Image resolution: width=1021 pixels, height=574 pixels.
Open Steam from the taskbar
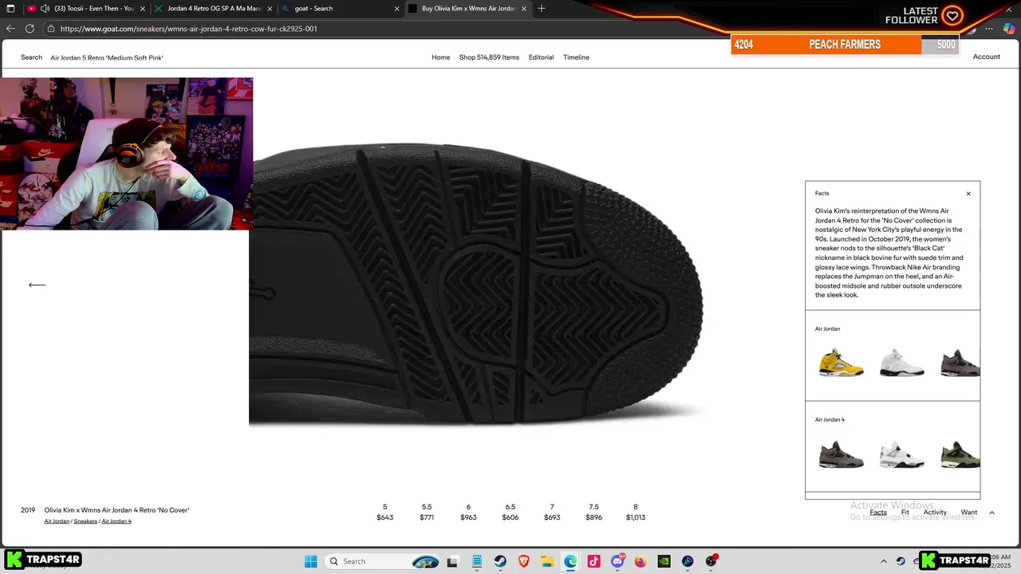pos(500,561)
